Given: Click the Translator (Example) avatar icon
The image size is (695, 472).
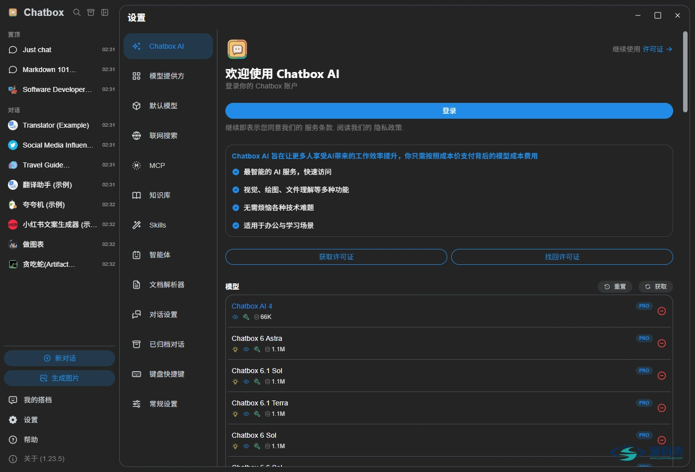Looking at the screenshot, I should tap(13, 125).
